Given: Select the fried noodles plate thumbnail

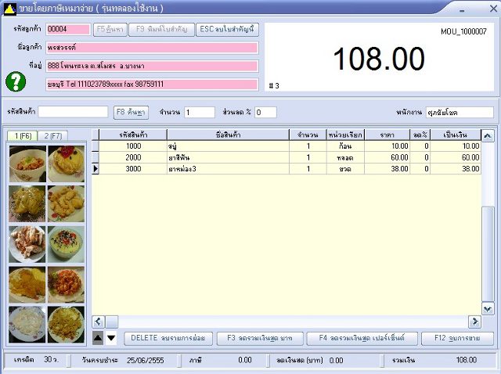Looking at the screenshot, I should click(66, 325).
